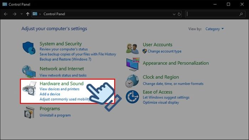The width and height of the screenshot is (249, 140).
Task: Open the address bar history dropdown
Action: click(174, 14)
